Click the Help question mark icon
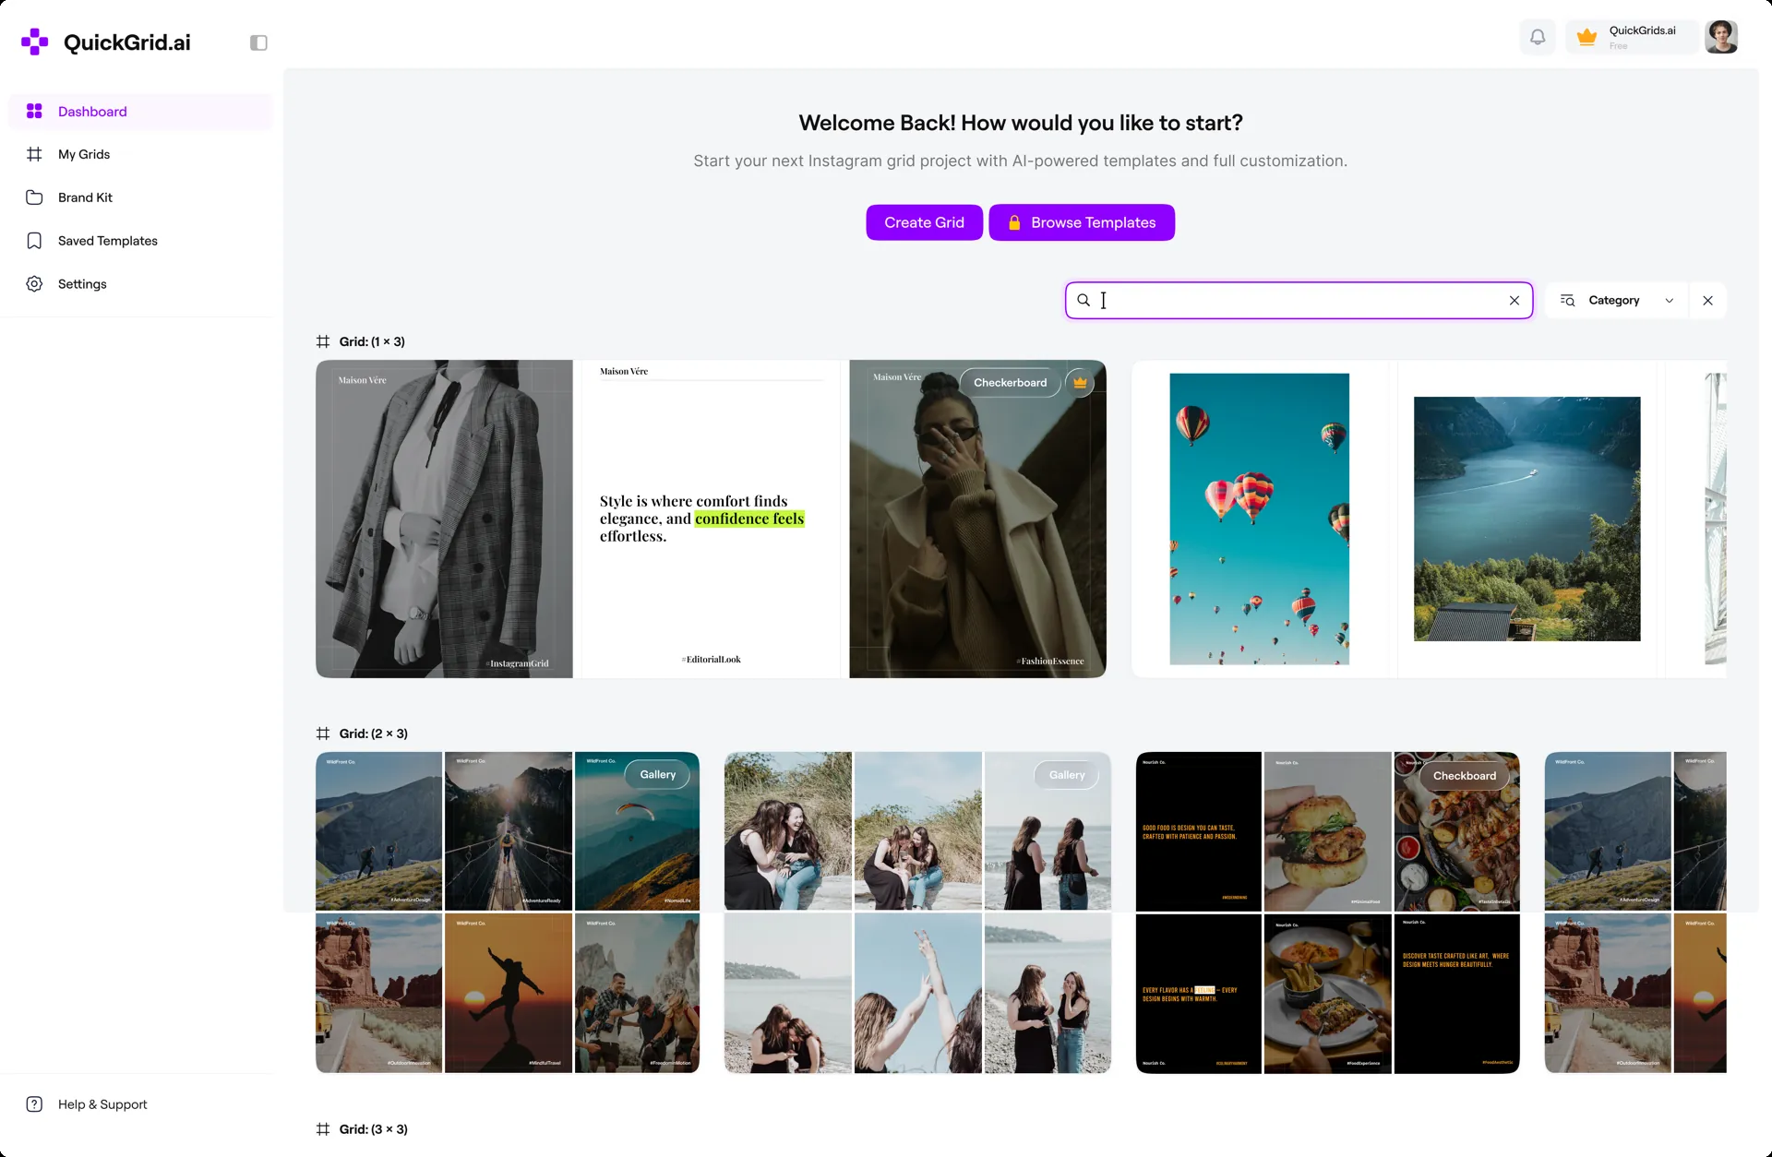1772x1157 pixels. 34,1104
